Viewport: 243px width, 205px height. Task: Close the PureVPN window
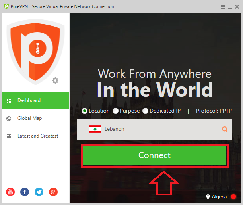point(237,7)
